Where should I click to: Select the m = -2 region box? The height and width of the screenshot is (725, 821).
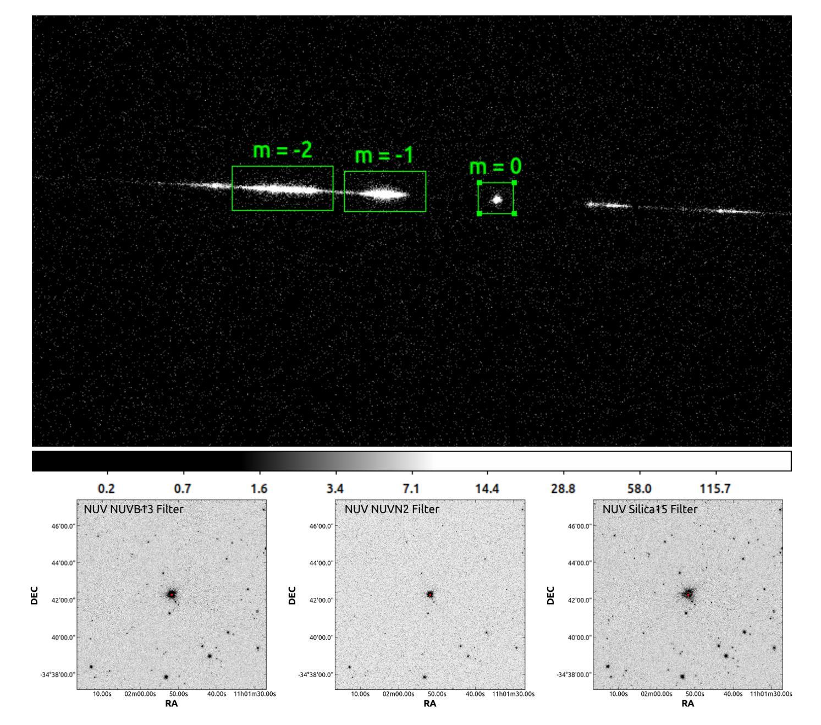pyautogui.click(x=282, y=188)
